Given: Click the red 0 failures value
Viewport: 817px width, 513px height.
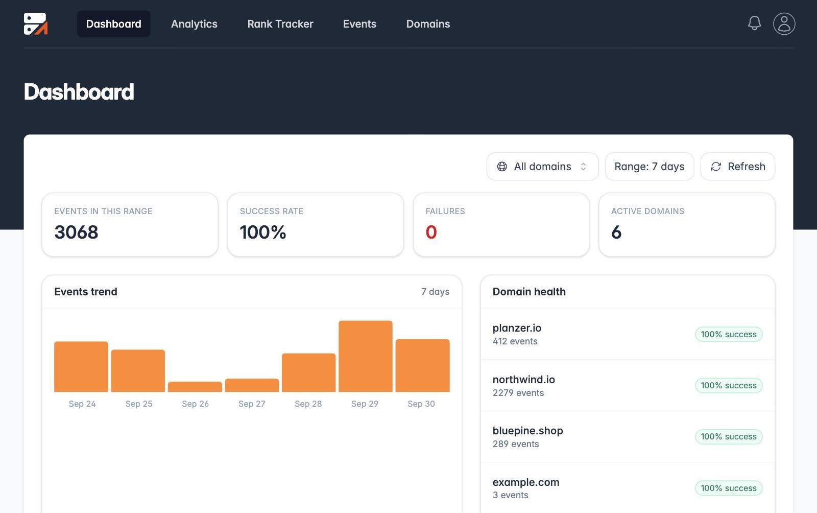Looking at the screenshot, I should 431,232.
